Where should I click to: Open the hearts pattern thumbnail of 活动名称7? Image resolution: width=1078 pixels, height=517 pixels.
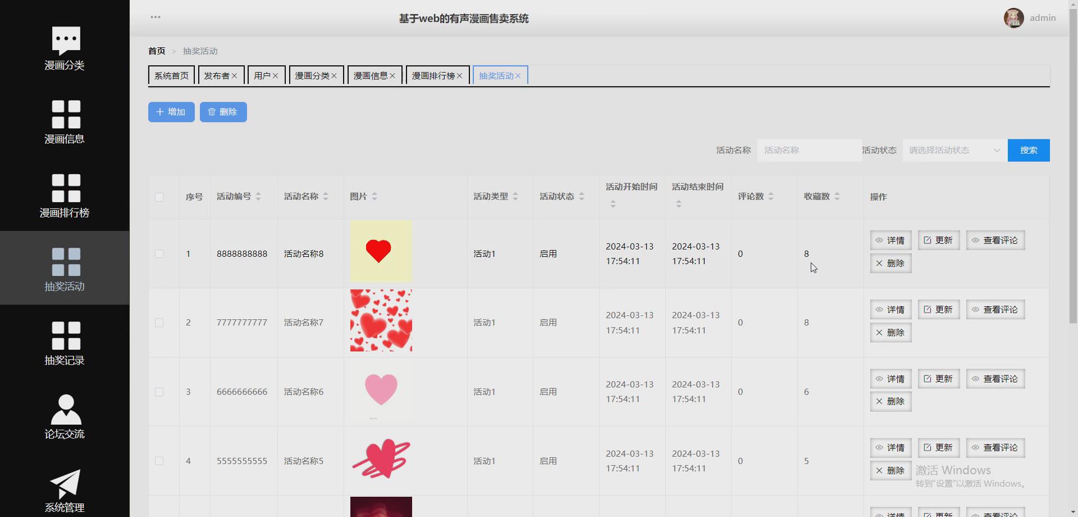381,320
